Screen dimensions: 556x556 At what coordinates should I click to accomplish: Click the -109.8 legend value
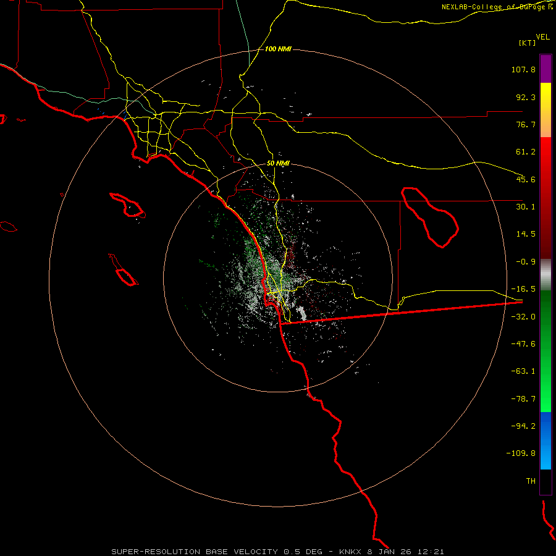(521, 453)
